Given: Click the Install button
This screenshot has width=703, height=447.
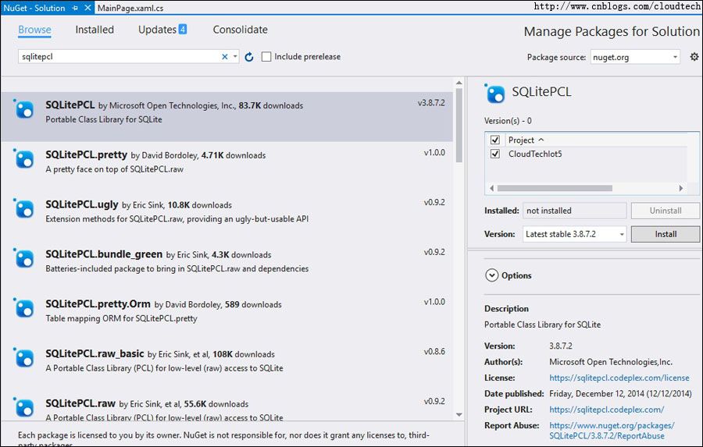Looking at the screenshot, I should point(666,234).
